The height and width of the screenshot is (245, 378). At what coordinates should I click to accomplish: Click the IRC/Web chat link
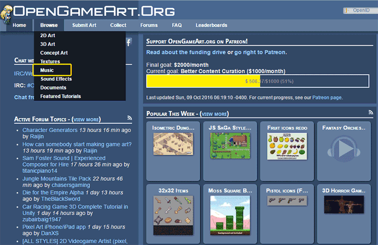[x=24, y=74]
